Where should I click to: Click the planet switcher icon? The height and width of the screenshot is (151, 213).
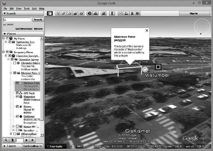[104, 13]
